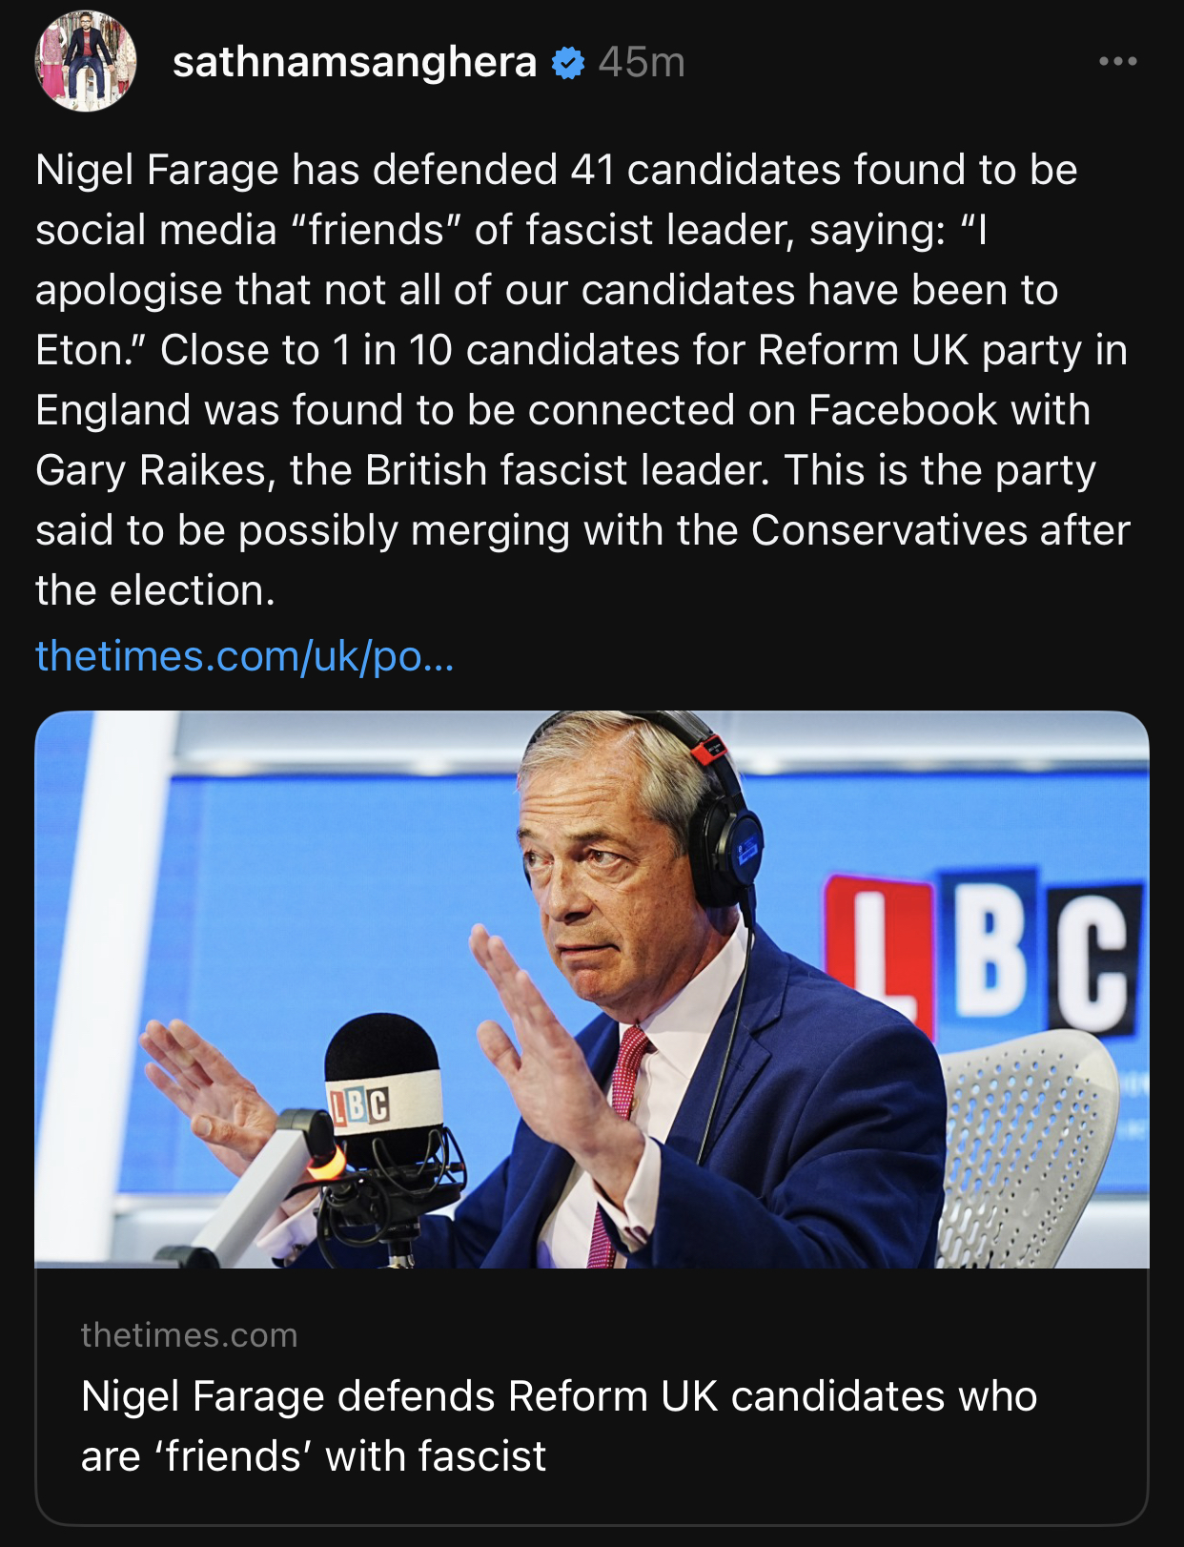Click the blue verified badge
The height and width of the screenshot is (1547, 1184).
tap(568, 63)
